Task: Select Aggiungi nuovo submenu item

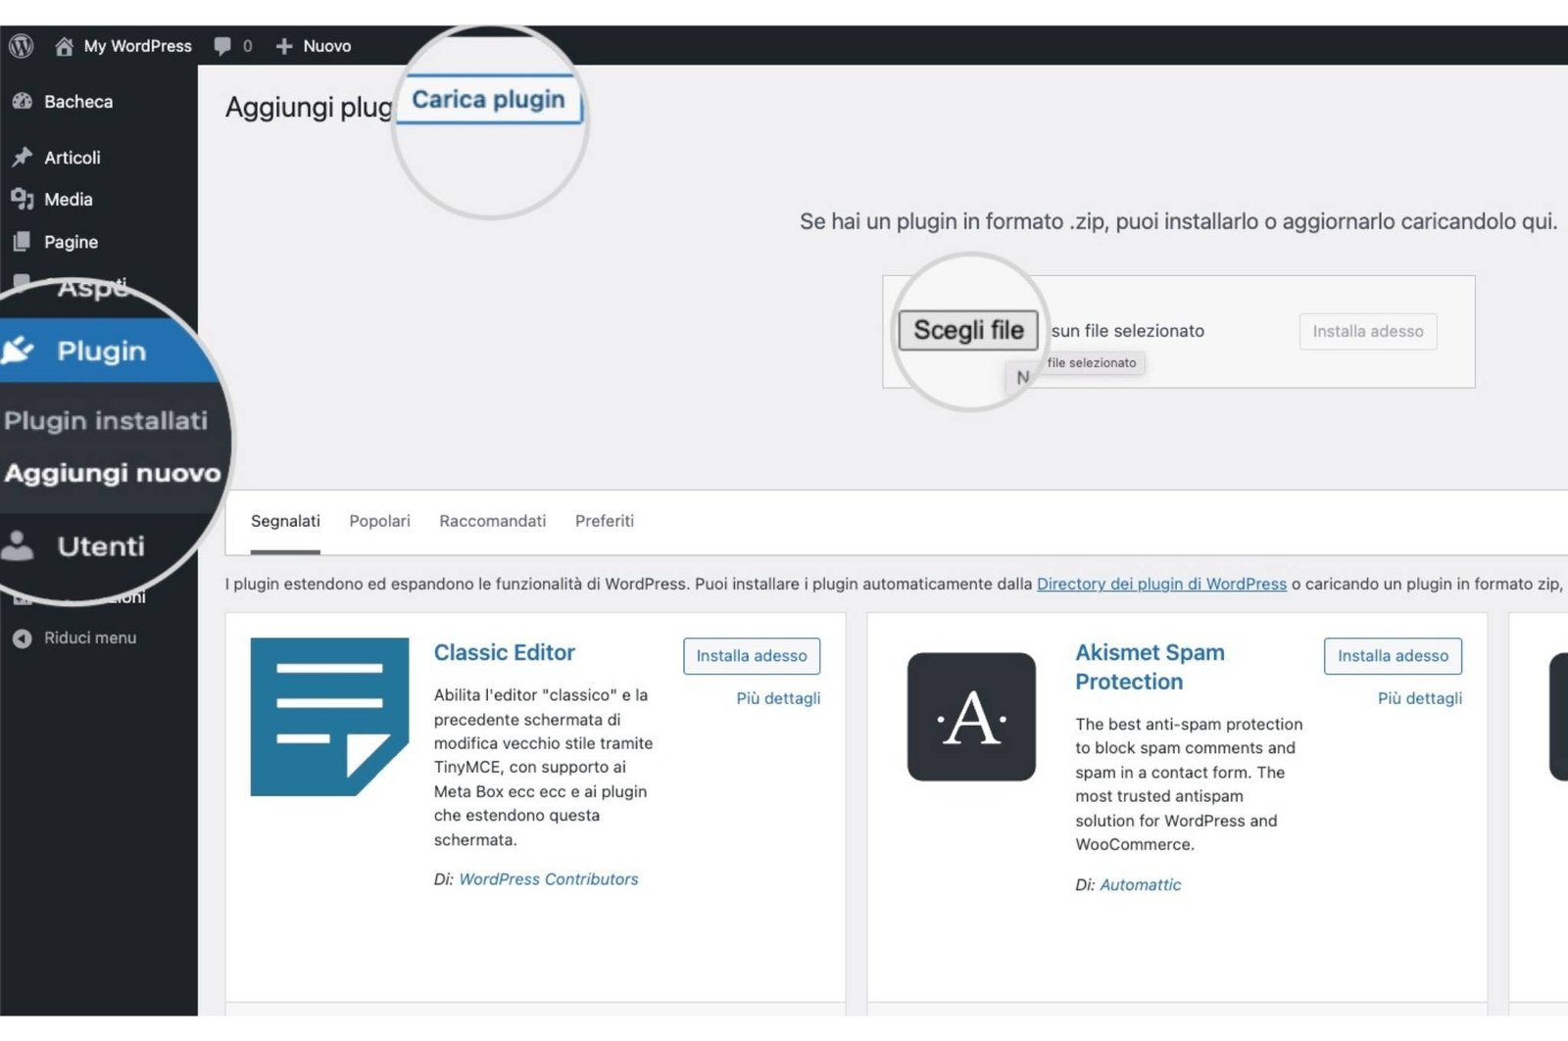Action: tap(113, 473)
